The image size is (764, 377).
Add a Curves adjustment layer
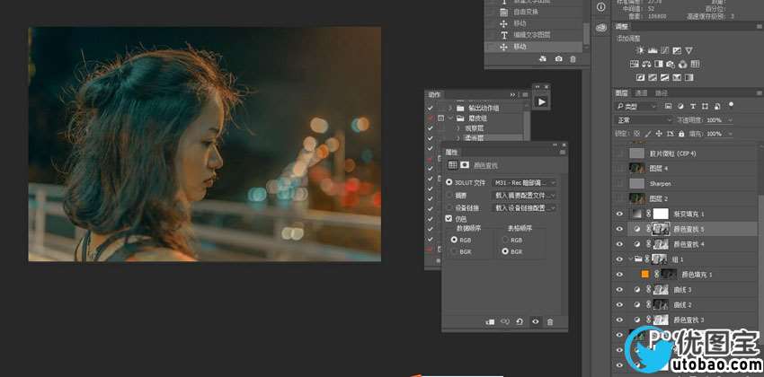tap(664, 50)
